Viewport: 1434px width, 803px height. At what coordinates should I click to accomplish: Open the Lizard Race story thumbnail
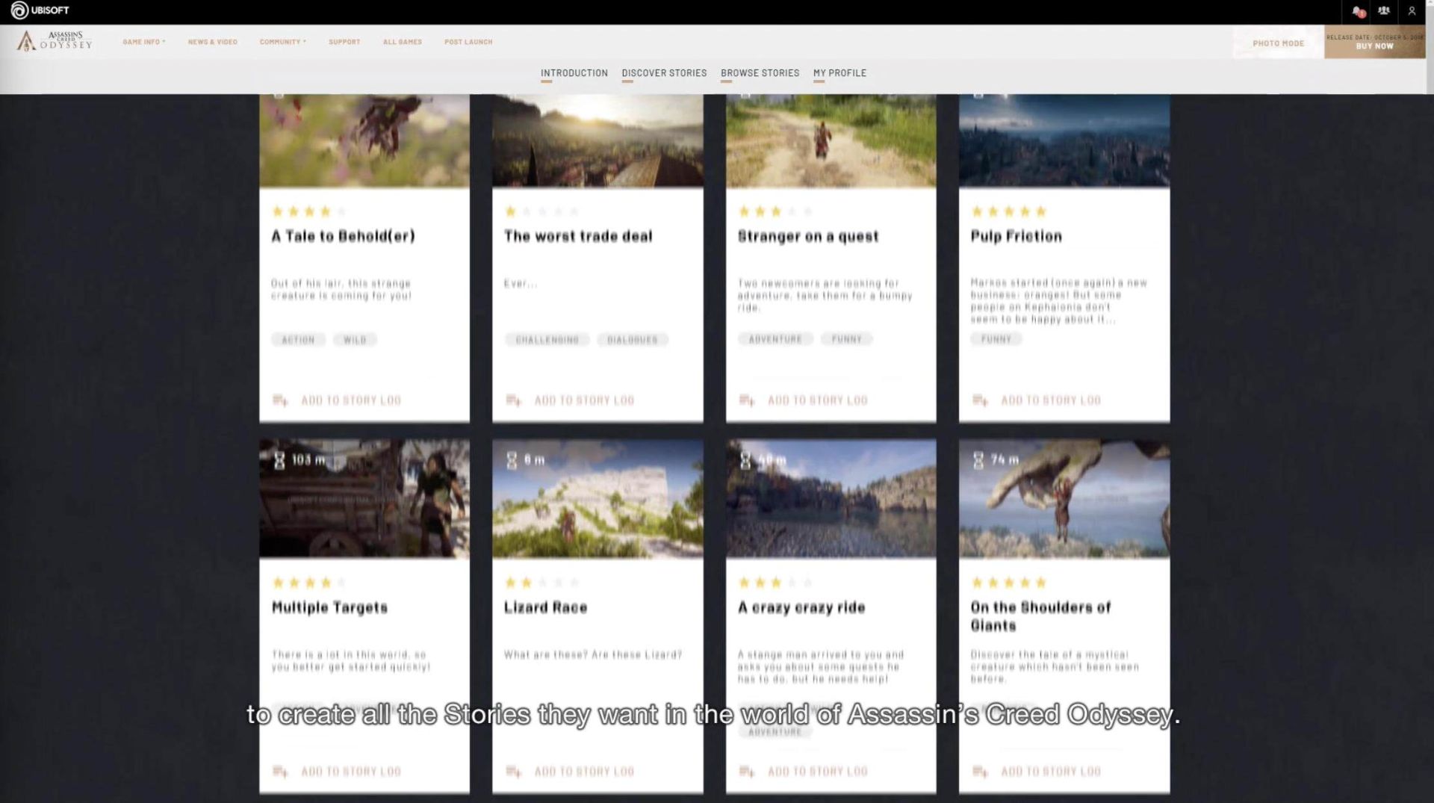(x=597, y=499)
